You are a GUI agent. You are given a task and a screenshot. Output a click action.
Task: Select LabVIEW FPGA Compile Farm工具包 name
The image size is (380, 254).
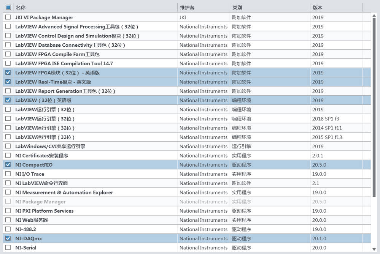(x=57, y=54)
